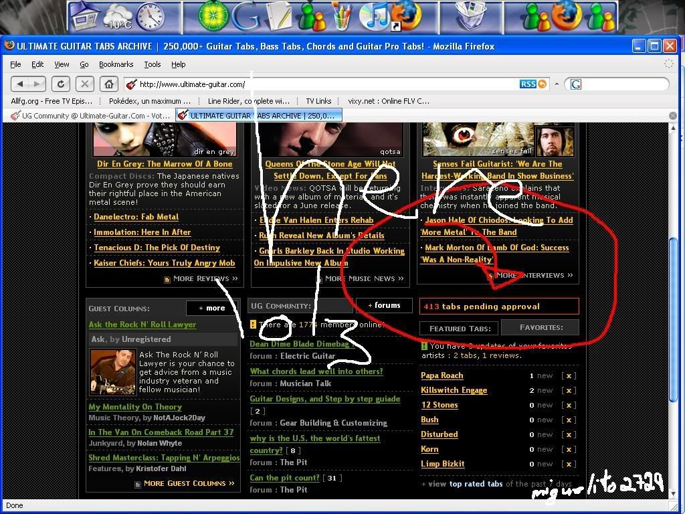
Task: Remove Bush from favorites with its x
Action: pyautogui.click(x=569, y=420)
